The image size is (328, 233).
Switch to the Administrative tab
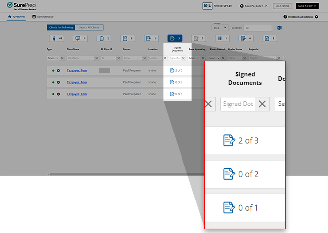pos(43,17)
